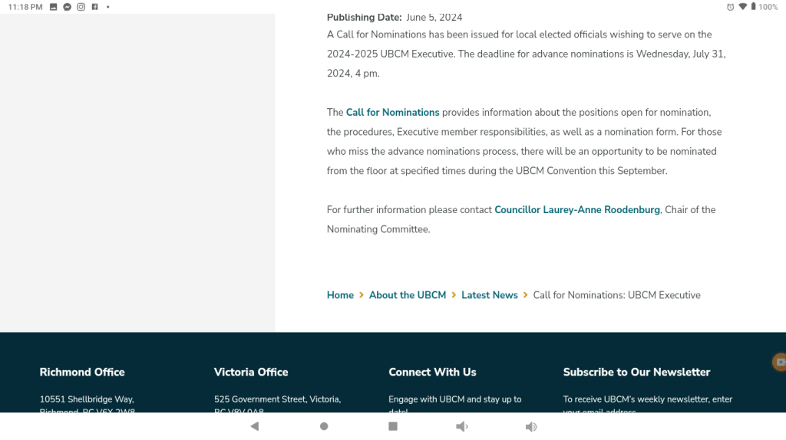Tap the Wi-Fi signal status icon

click(x=742, y=7)
